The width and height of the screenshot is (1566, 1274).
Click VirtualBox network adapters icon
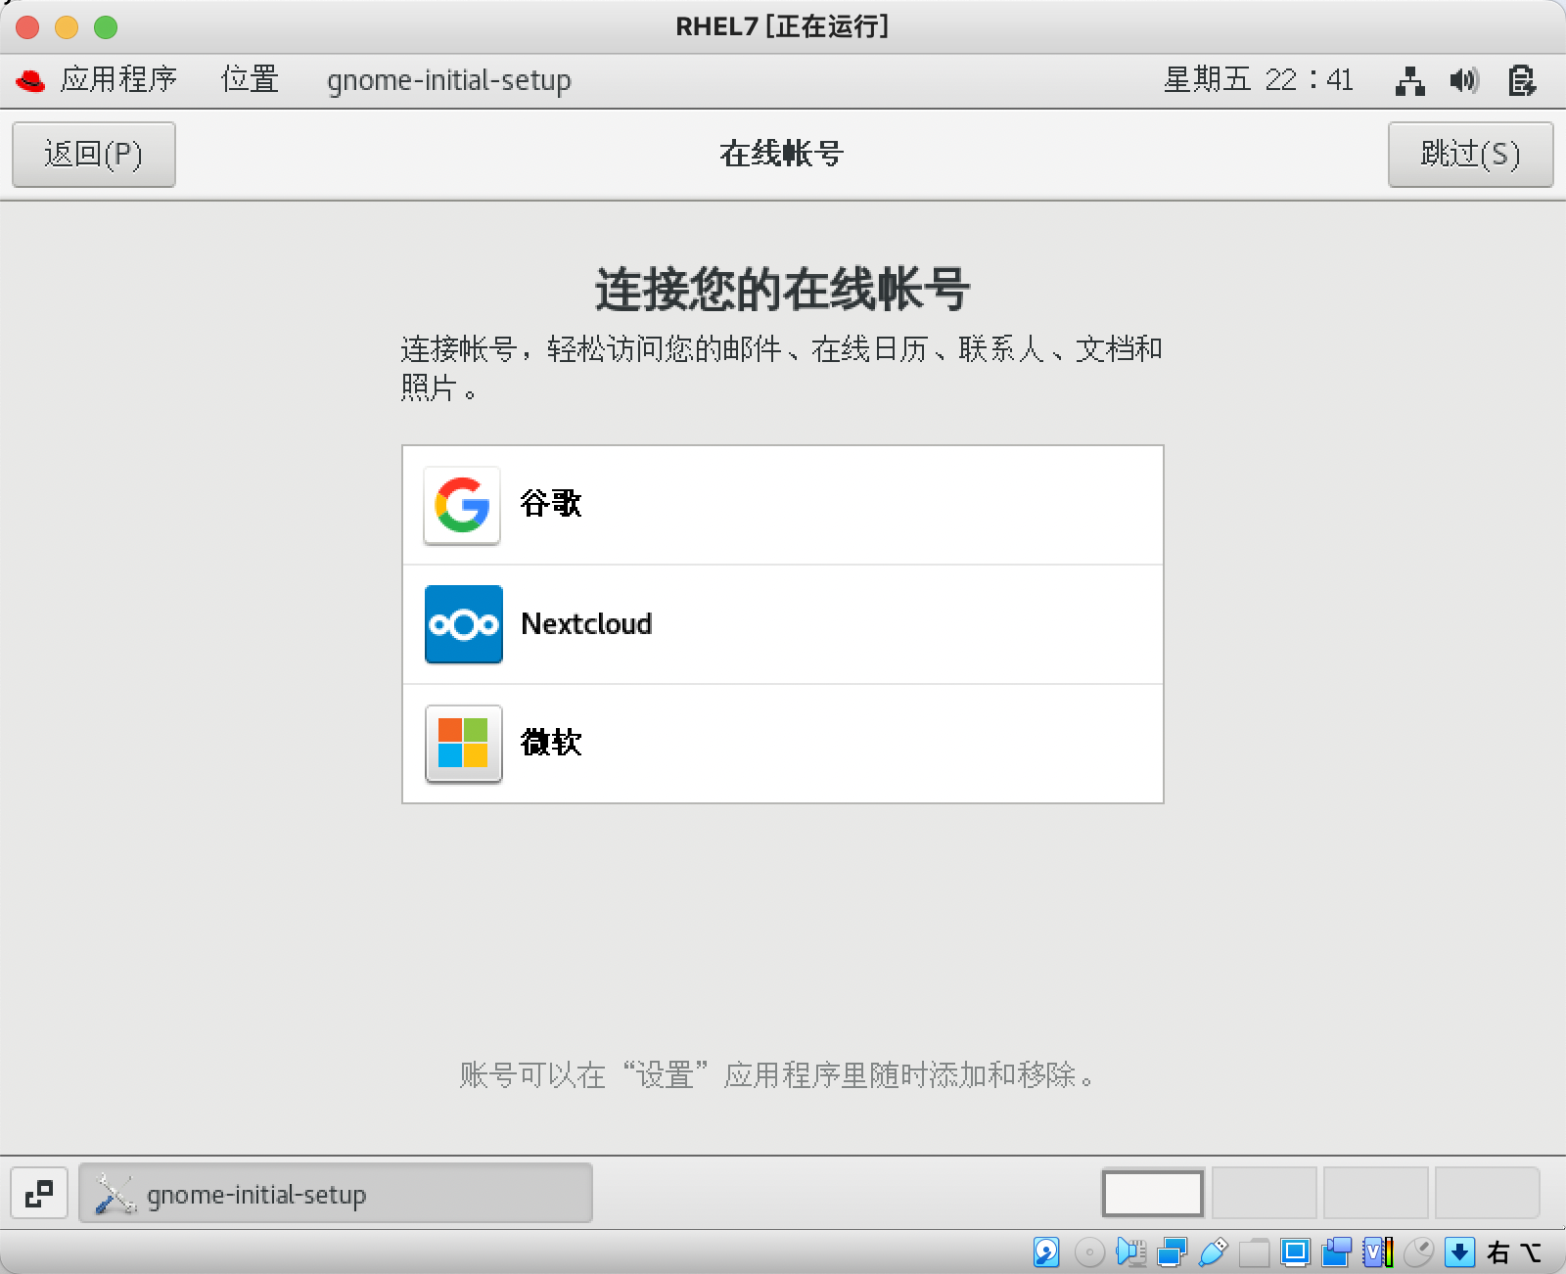1172,1251
